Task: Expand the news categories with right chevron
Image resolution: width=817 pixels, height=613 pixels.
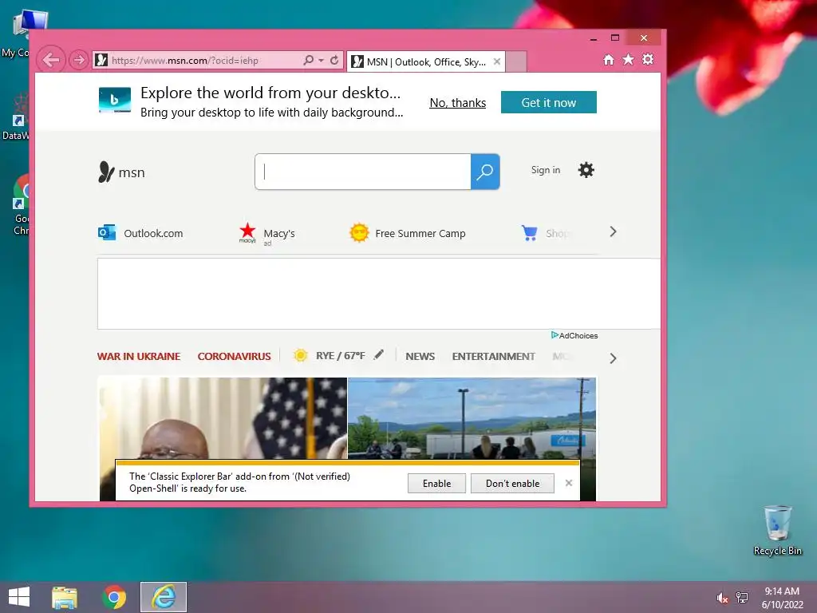Action: pos(613,358)
